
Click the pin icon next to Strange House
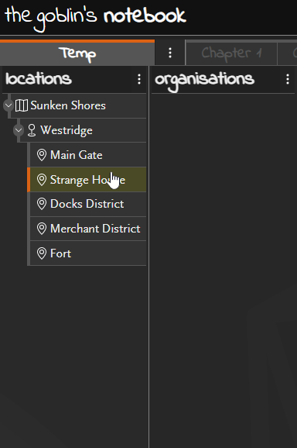coord(42,180)
